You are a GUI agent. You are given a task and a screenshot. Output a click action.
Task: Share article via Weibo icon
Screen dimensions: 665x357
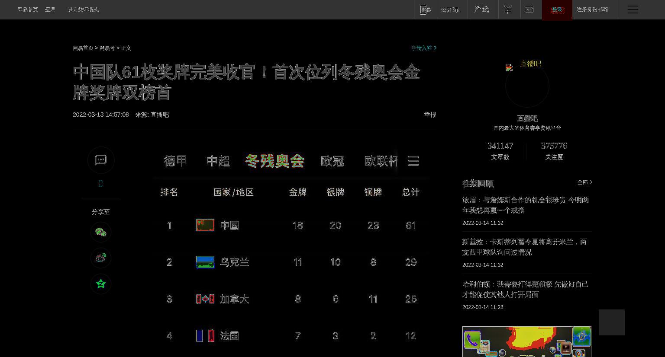[101, 258]
